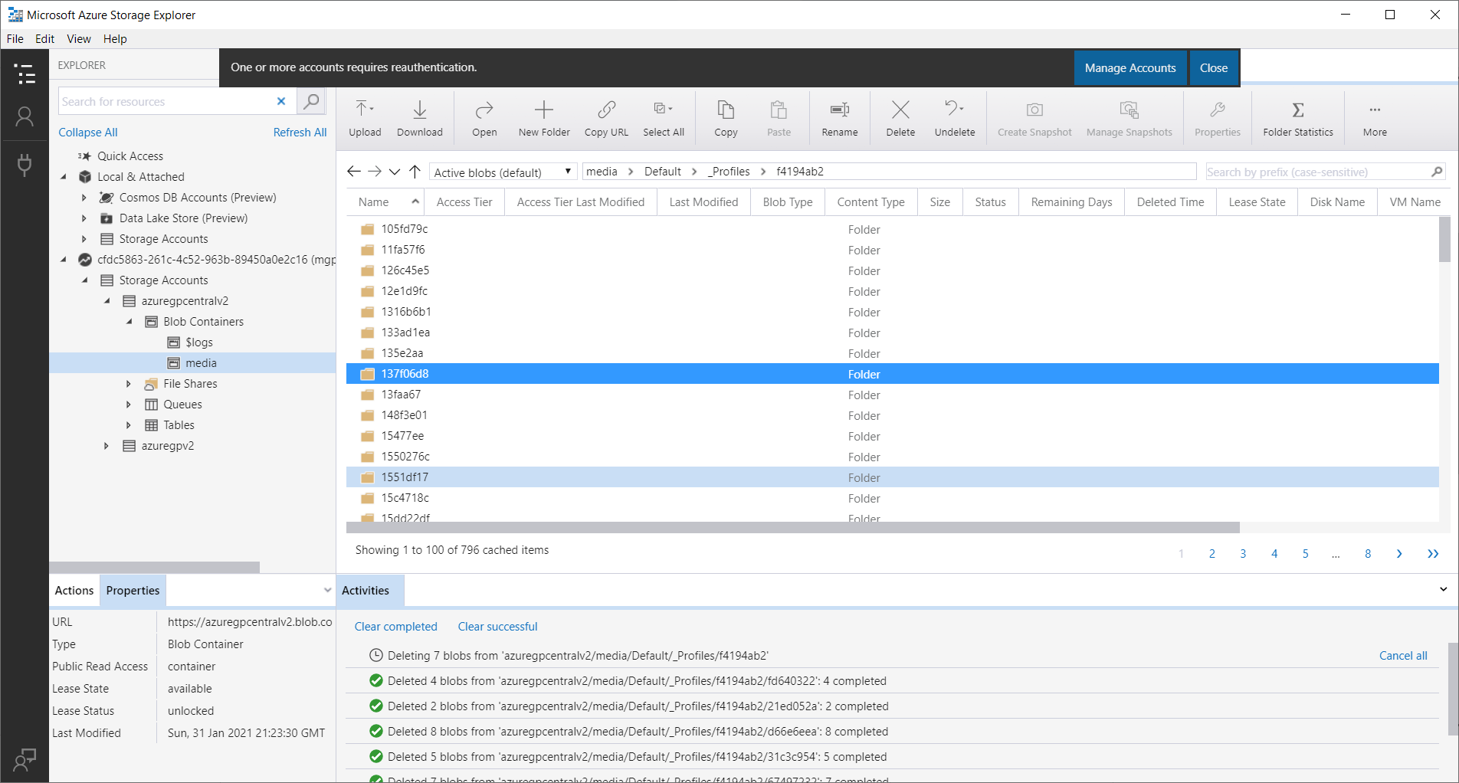Expand the azuregpv2 storage account
Image resolution: width=1459 pixels, height=783 pixels.
point(107,446)
